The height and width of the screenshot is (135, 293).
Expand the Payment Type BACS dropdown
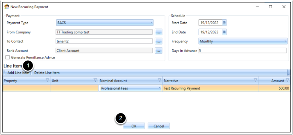tap(105, 23)
